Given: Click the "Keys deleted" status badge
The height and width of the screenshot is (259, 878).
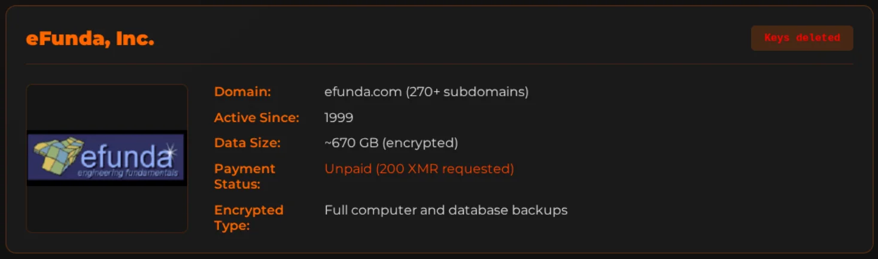Looking at the screenshot, I should [x=802, y=38].
